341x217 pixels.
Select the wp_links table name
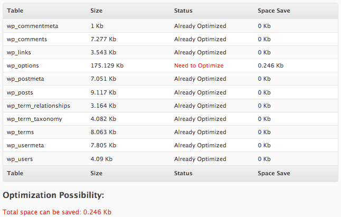click(x=18, y=52)
